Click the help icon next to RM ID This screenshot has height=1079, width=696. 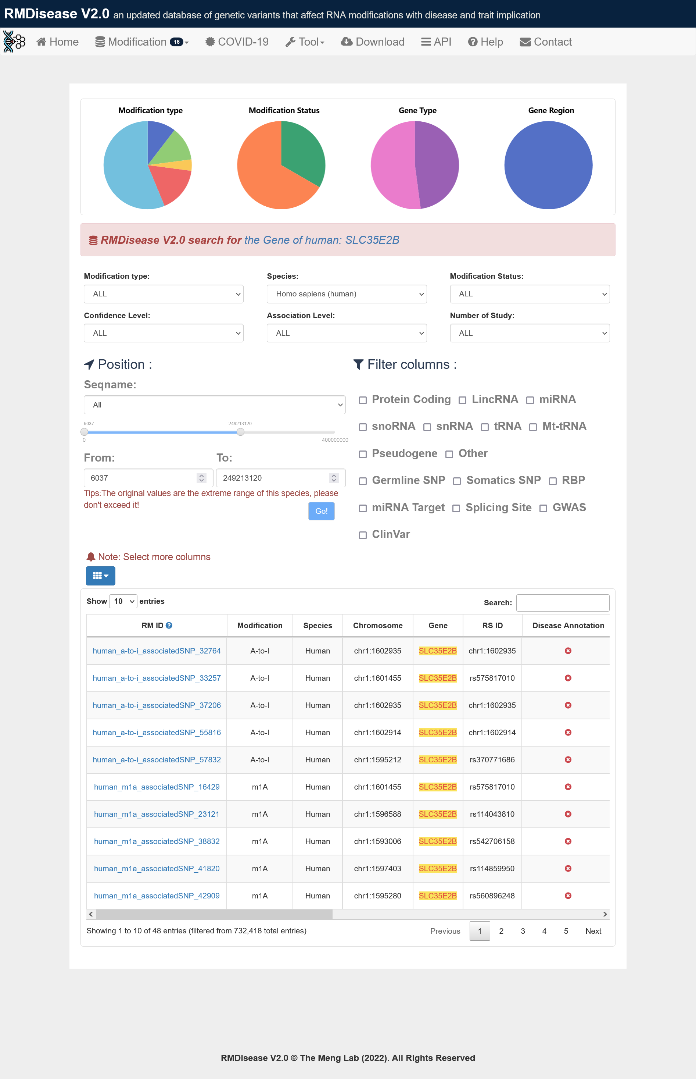169,626
